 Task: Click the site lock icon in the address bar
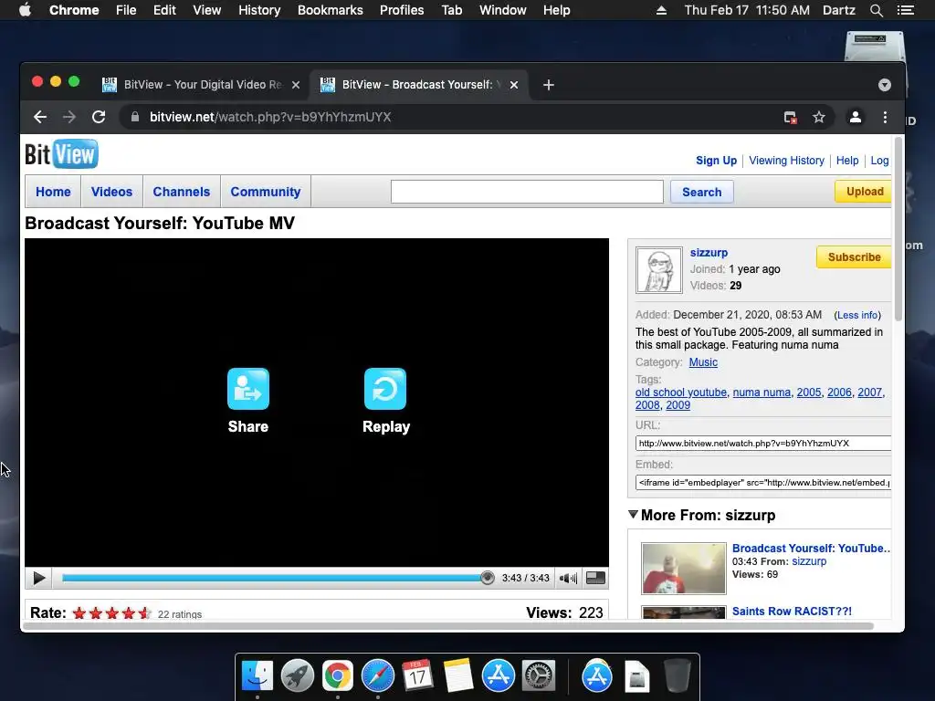135,117
